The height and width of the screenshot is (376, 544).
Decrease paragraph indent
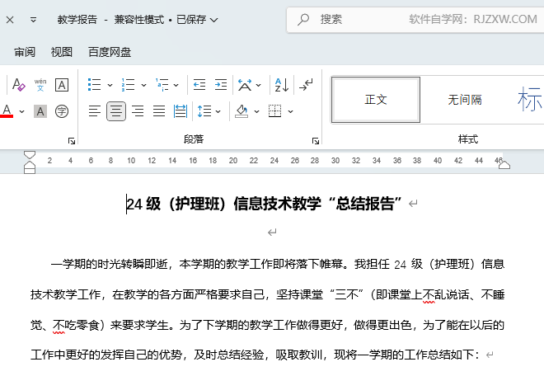(x=199, y=85)
